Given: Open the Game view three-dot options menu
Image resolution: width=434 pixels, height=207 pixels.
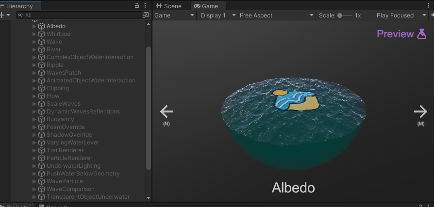Looking at the screenshot, I should pyautogui.click(x=429, y=5).
